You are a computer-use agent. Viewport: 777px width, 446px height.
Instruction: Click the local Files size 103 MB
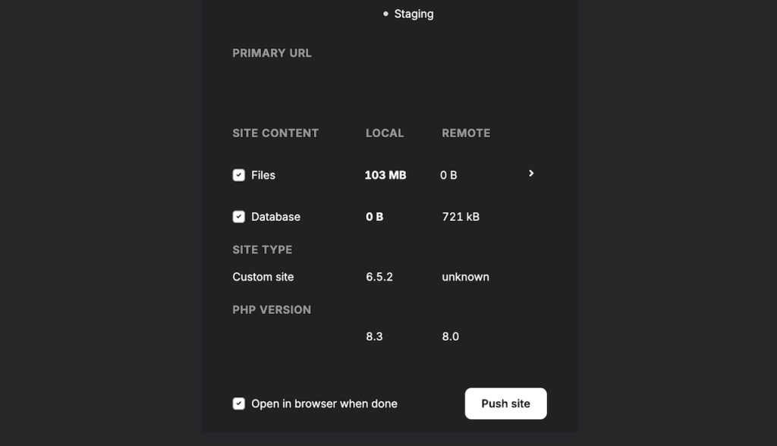pyautogui.click(x=385, y=175)
